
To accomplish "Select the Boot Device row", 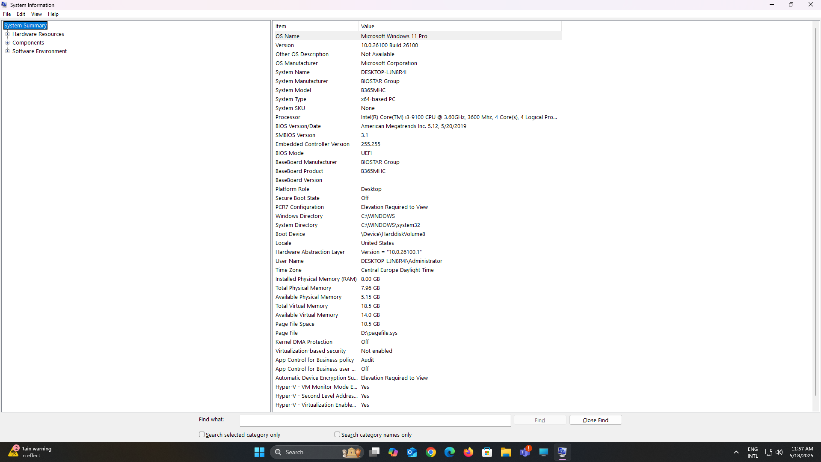I will (418, 234).
